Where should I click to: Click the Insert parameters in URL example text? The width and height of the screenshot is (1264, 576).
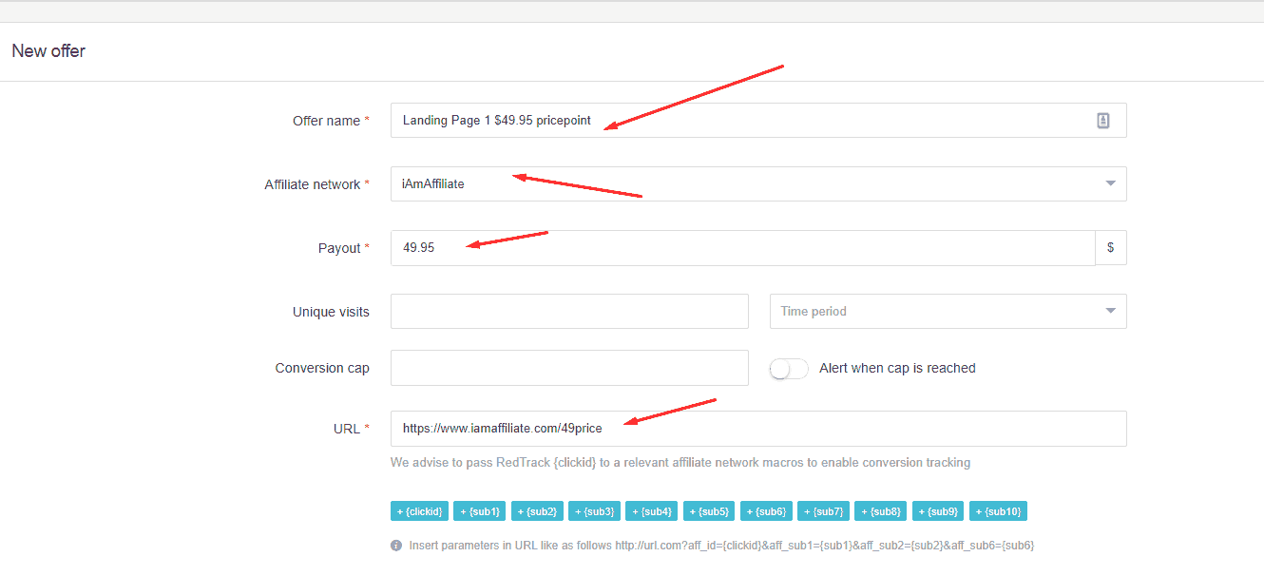[x=721, y=546]
